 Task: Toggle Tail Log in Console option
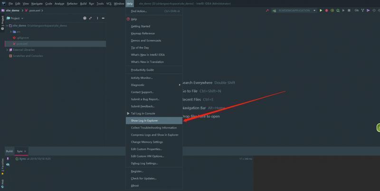[x=143, y=113]
